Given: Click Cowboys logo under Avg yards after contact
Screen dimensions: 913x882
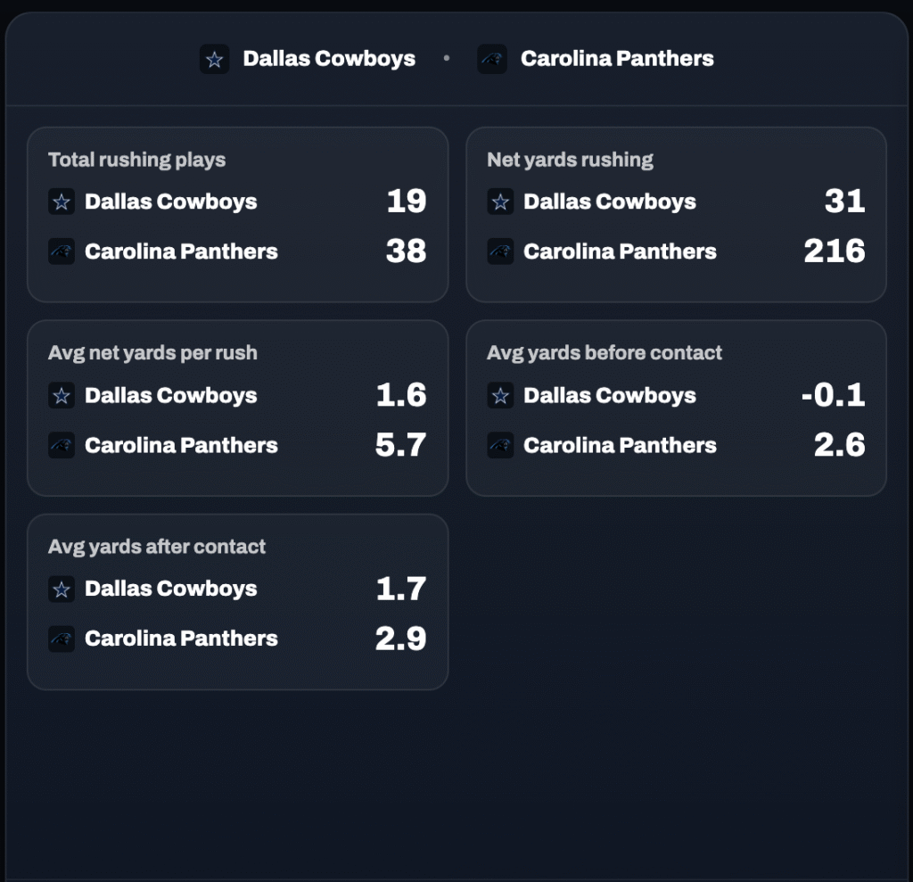Looking at the screenshot, I should (62, 589).
